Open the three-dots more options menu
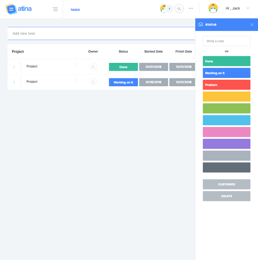The width and height of the screenshot is (258, 260). coord(191,8)
